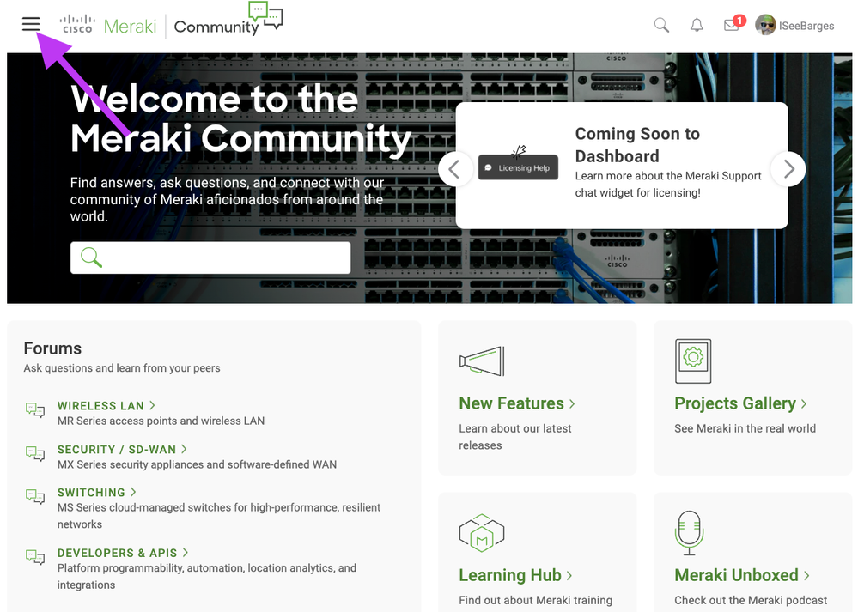
Task: Open the Switching forum link
Action: point(91,493)
